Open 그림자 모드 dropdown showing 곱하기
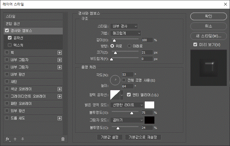Image resolution: width=230 pixels, height=146 pixels. pyautogui.click(x=127, y=120)
